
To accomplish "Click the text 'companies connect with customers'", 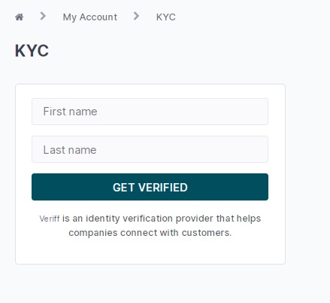I will pyautogui.click(x=150, y=233).
